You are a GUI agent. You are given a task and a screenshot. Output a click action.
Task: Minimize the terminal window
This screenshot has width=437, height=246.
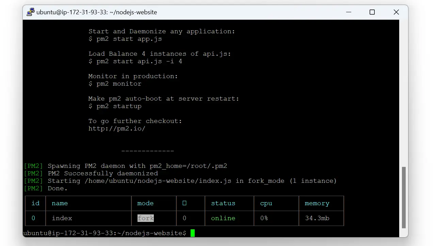[348, 12]
